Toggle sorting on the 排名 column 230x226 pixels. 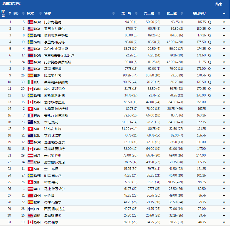[x=9, y=13]
